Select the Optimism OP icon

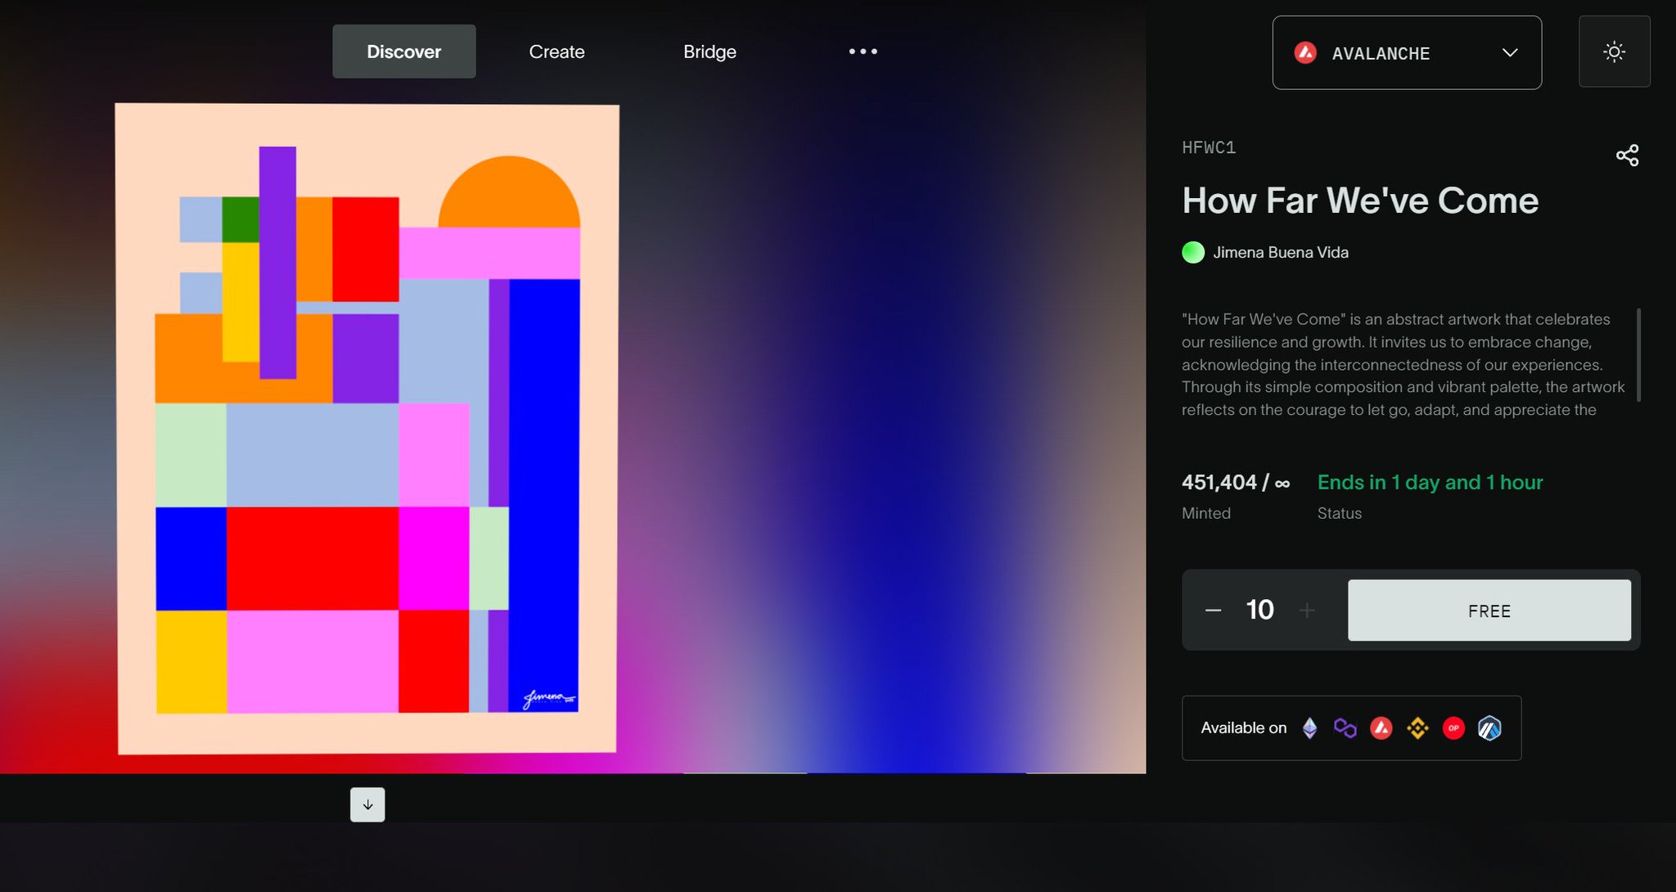pos(1453,728)
